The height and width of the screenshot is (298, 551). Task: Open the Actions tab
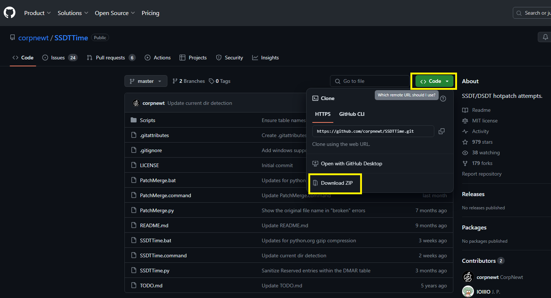pyautogui.click(x=158, y=58)
